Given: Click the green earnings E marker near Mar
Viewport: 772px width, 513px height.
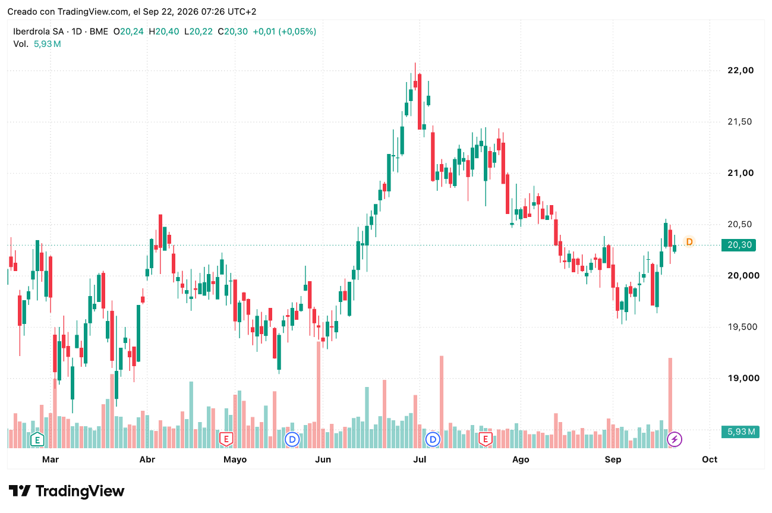Looking at the screenshot, I should coord(37,440).
